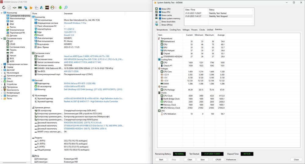Open the monitor diagnostics toolbar icon
Image resolution: width=305 pixels, height=164 pixels.
point(26,8)
